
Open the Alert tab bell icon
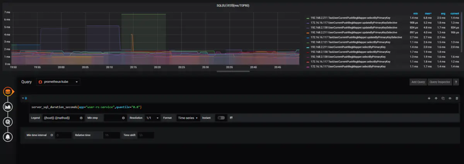click(x=7, y=136)
